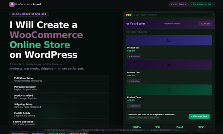
Task: Click the red dot in mock browser
Action: click(x=127, y=15)
